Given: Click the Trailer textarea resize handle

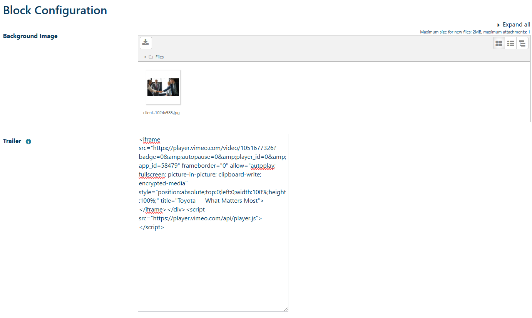Looking at the screenshot, I should pyautogui.click(x=286, y=310).
